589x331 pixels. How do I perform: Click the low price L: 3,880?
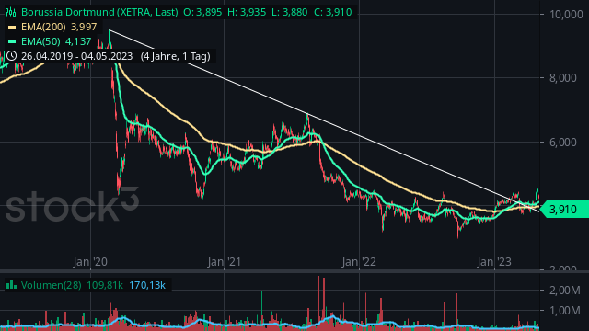290,12
